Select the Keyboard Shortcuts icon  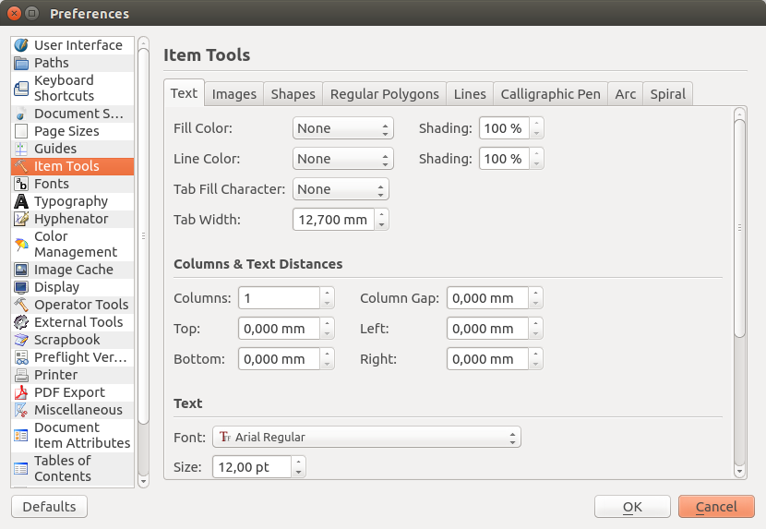pyautogui.click(x=21, y=89)
